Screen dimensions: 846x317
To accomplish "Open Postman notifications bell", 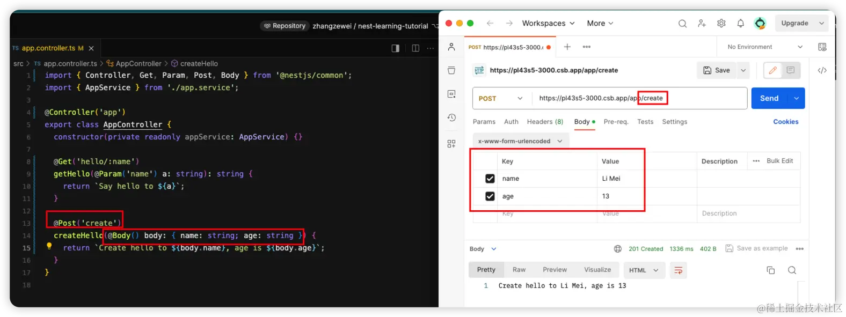I will 741,23.
